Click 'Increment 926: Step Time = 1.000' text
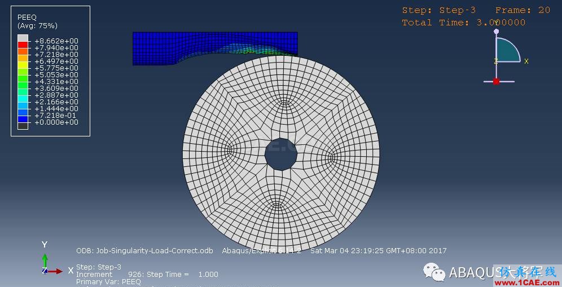Image resolution: width=562 pixels, height=287 pixels. point(147,275)
